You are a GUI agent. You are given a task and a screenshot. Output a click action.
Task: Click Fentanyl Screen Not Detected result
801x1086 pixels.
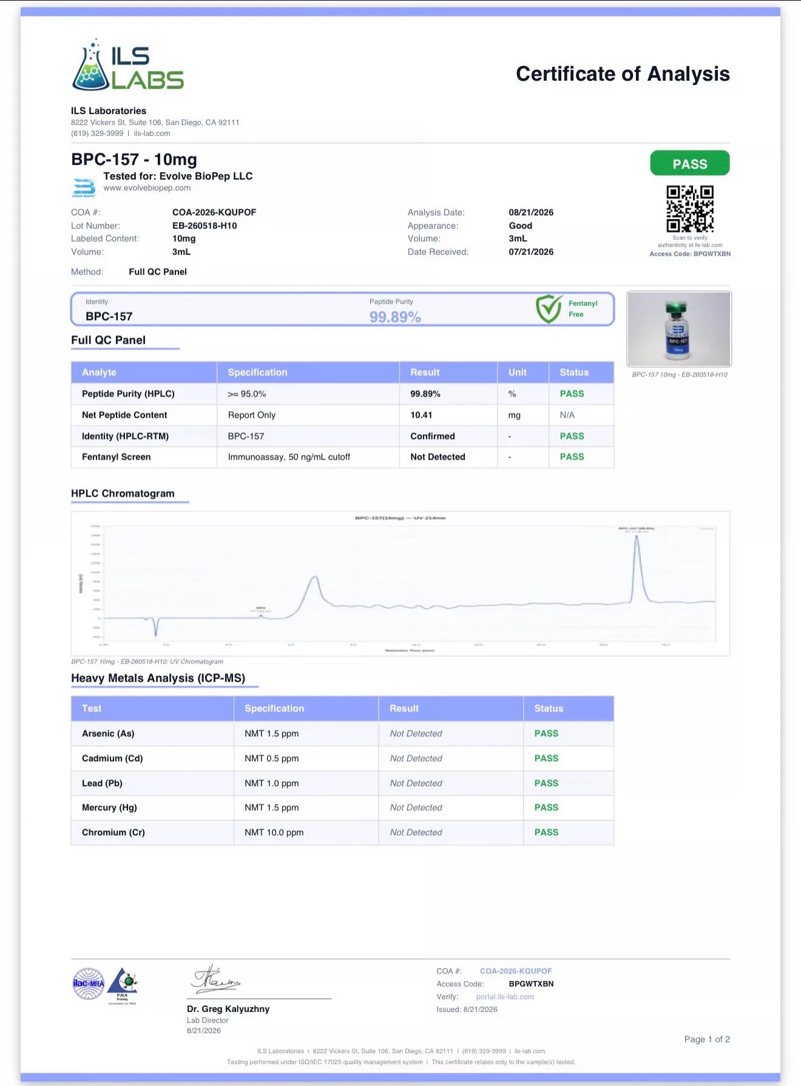(438, 457)
